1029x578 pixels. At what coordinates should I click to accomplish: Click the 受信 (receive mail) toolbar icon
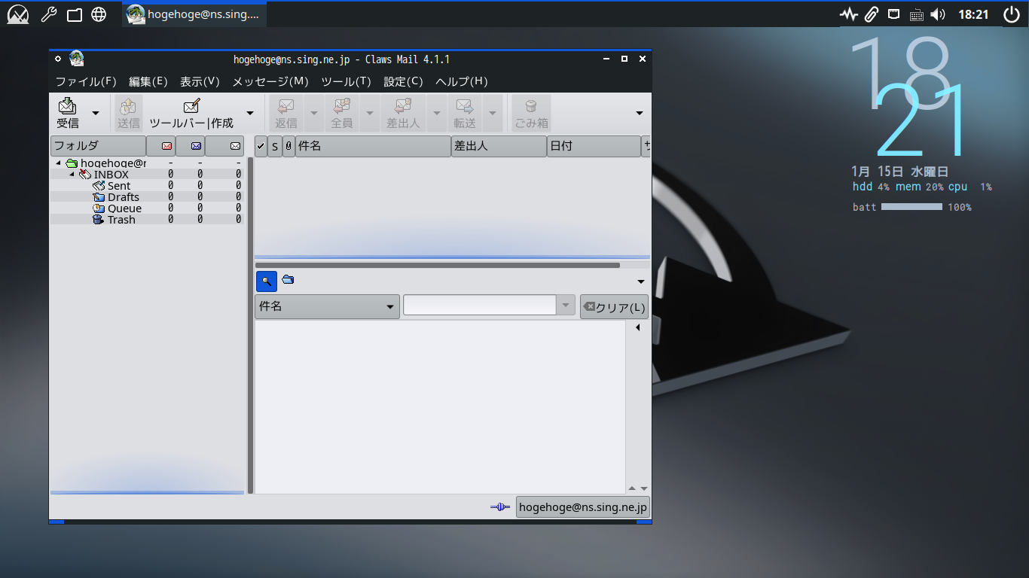point(68,106)
